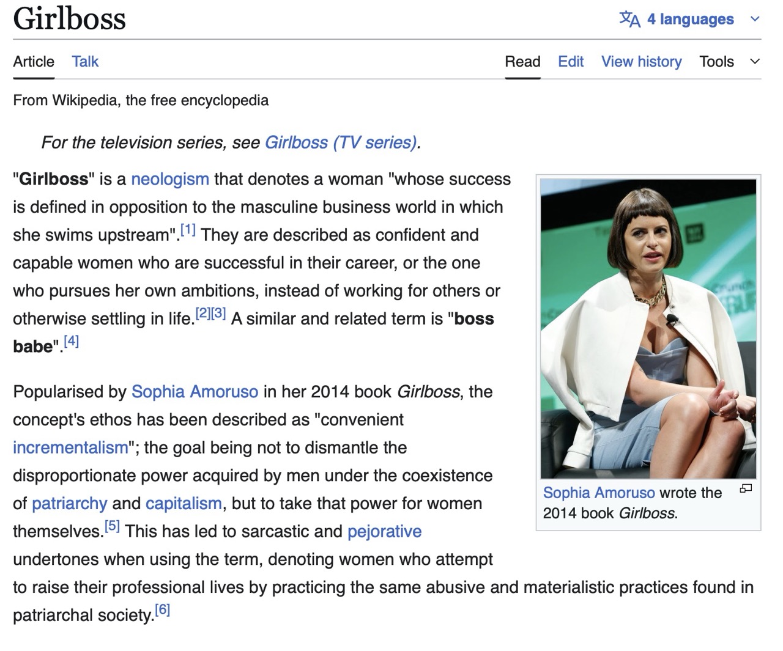Screen dimensions: 783x651
Task: Open the Sophia Amoruso link in the image caption
Action: point(599,493)
